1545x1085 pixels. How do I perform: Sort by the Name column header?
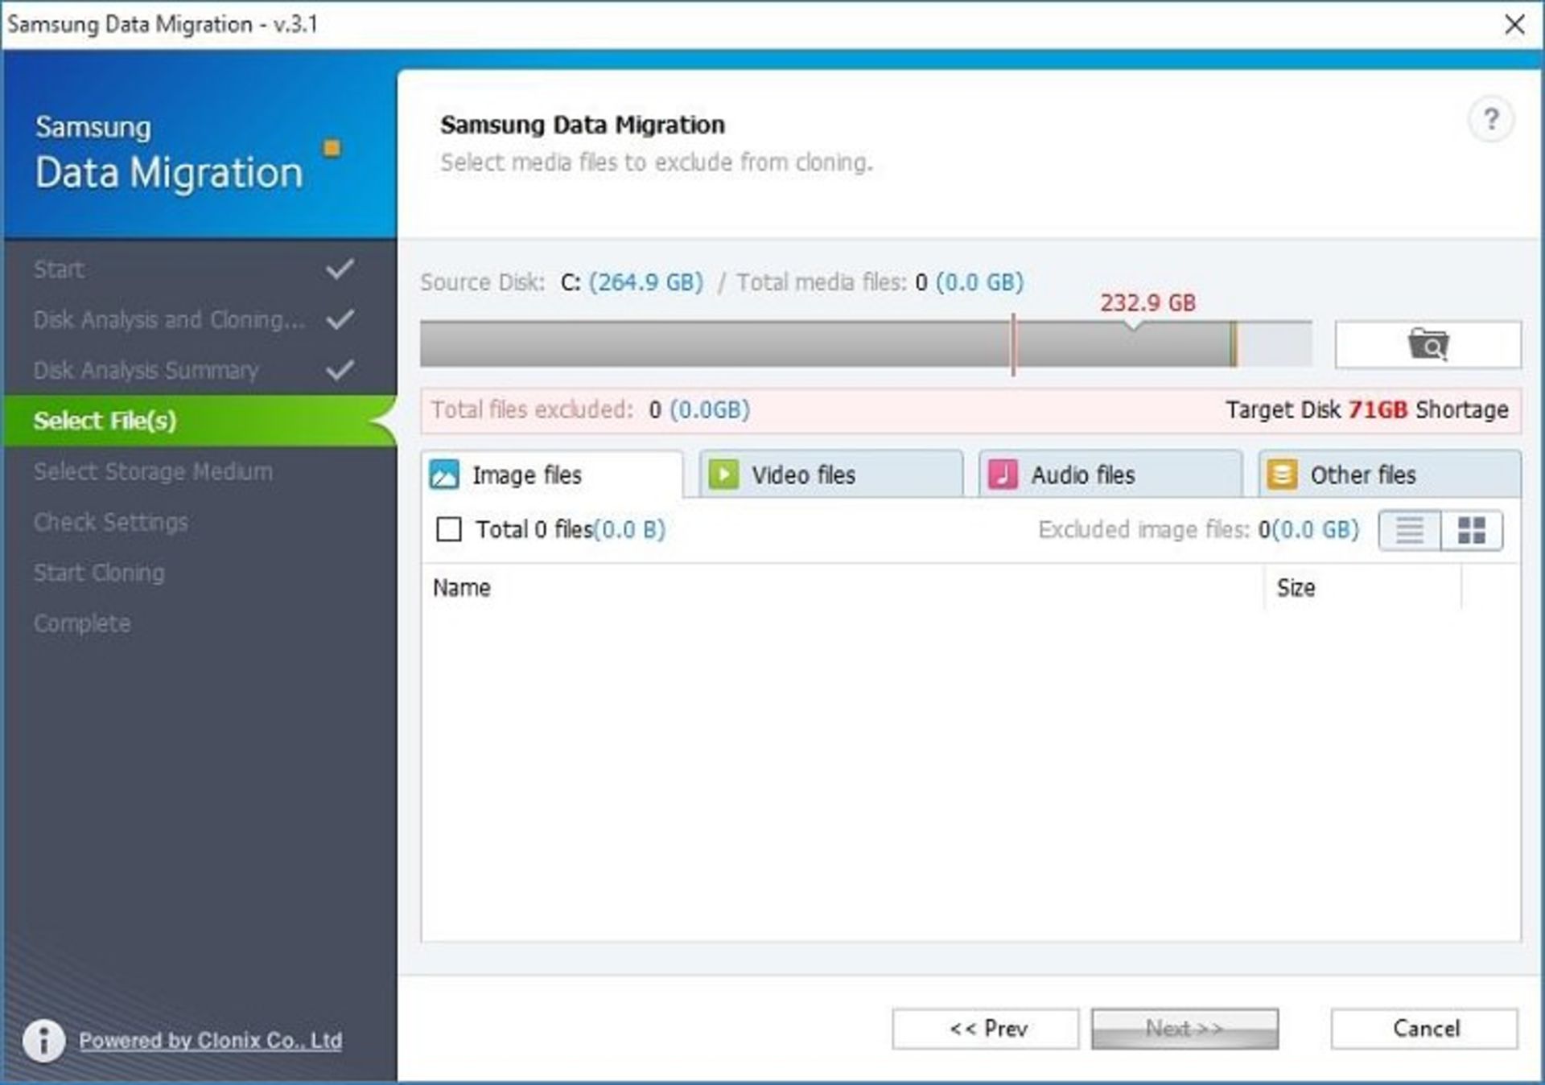point(843,588)
